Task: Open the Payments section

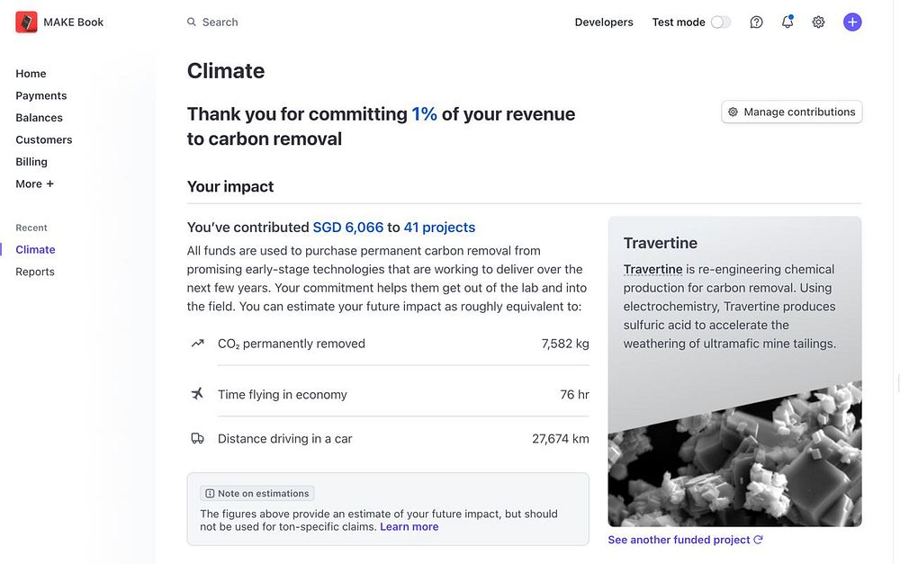Action: pyautogui.click(x=41, y=95)
